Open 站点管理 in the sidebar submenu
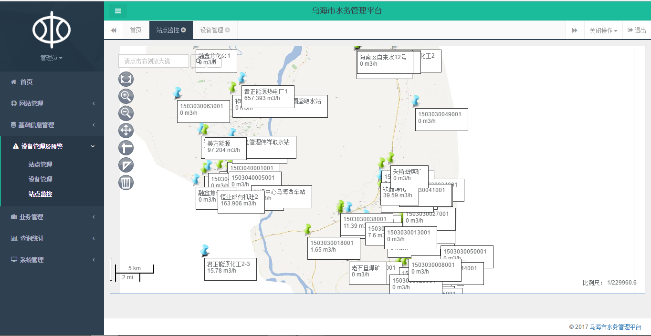 41,164
